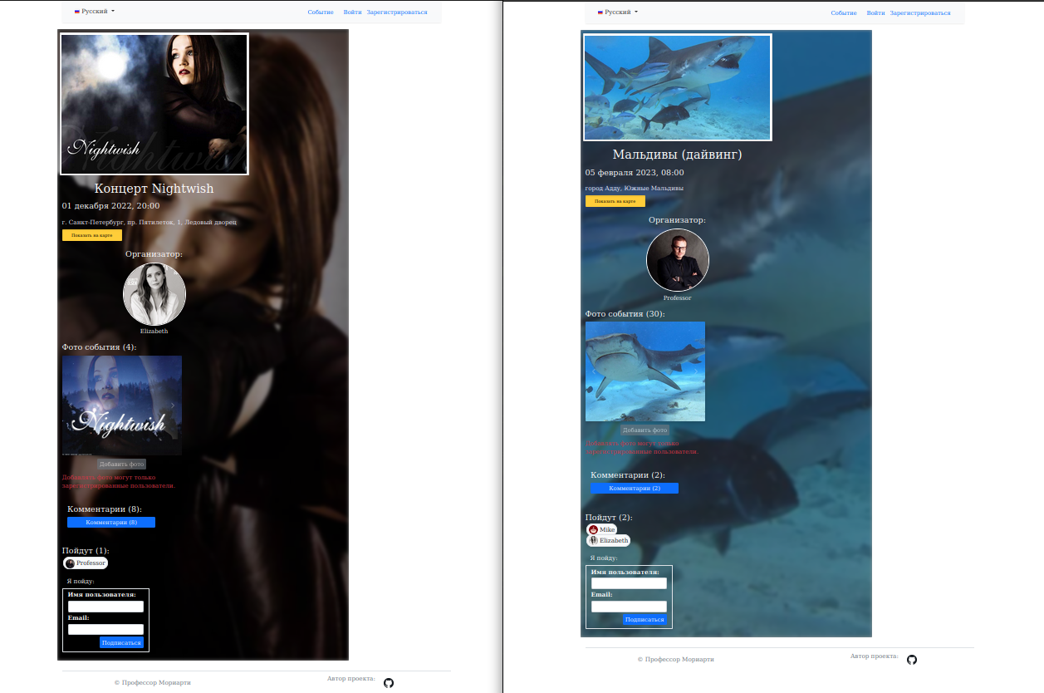Open the Комментарии (2) button

point(635,488)
